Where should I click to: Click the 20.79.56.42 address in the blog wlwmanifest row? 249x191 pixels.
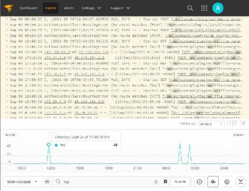[x=86, y=113]
